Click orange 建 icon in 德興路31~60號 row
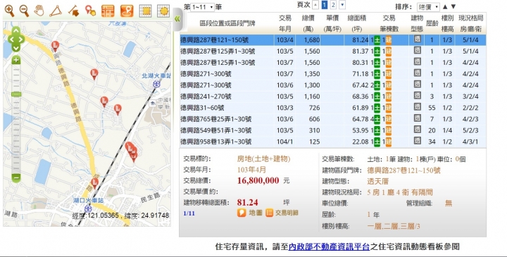Screen dimensions: 507x257 point(389,108)
